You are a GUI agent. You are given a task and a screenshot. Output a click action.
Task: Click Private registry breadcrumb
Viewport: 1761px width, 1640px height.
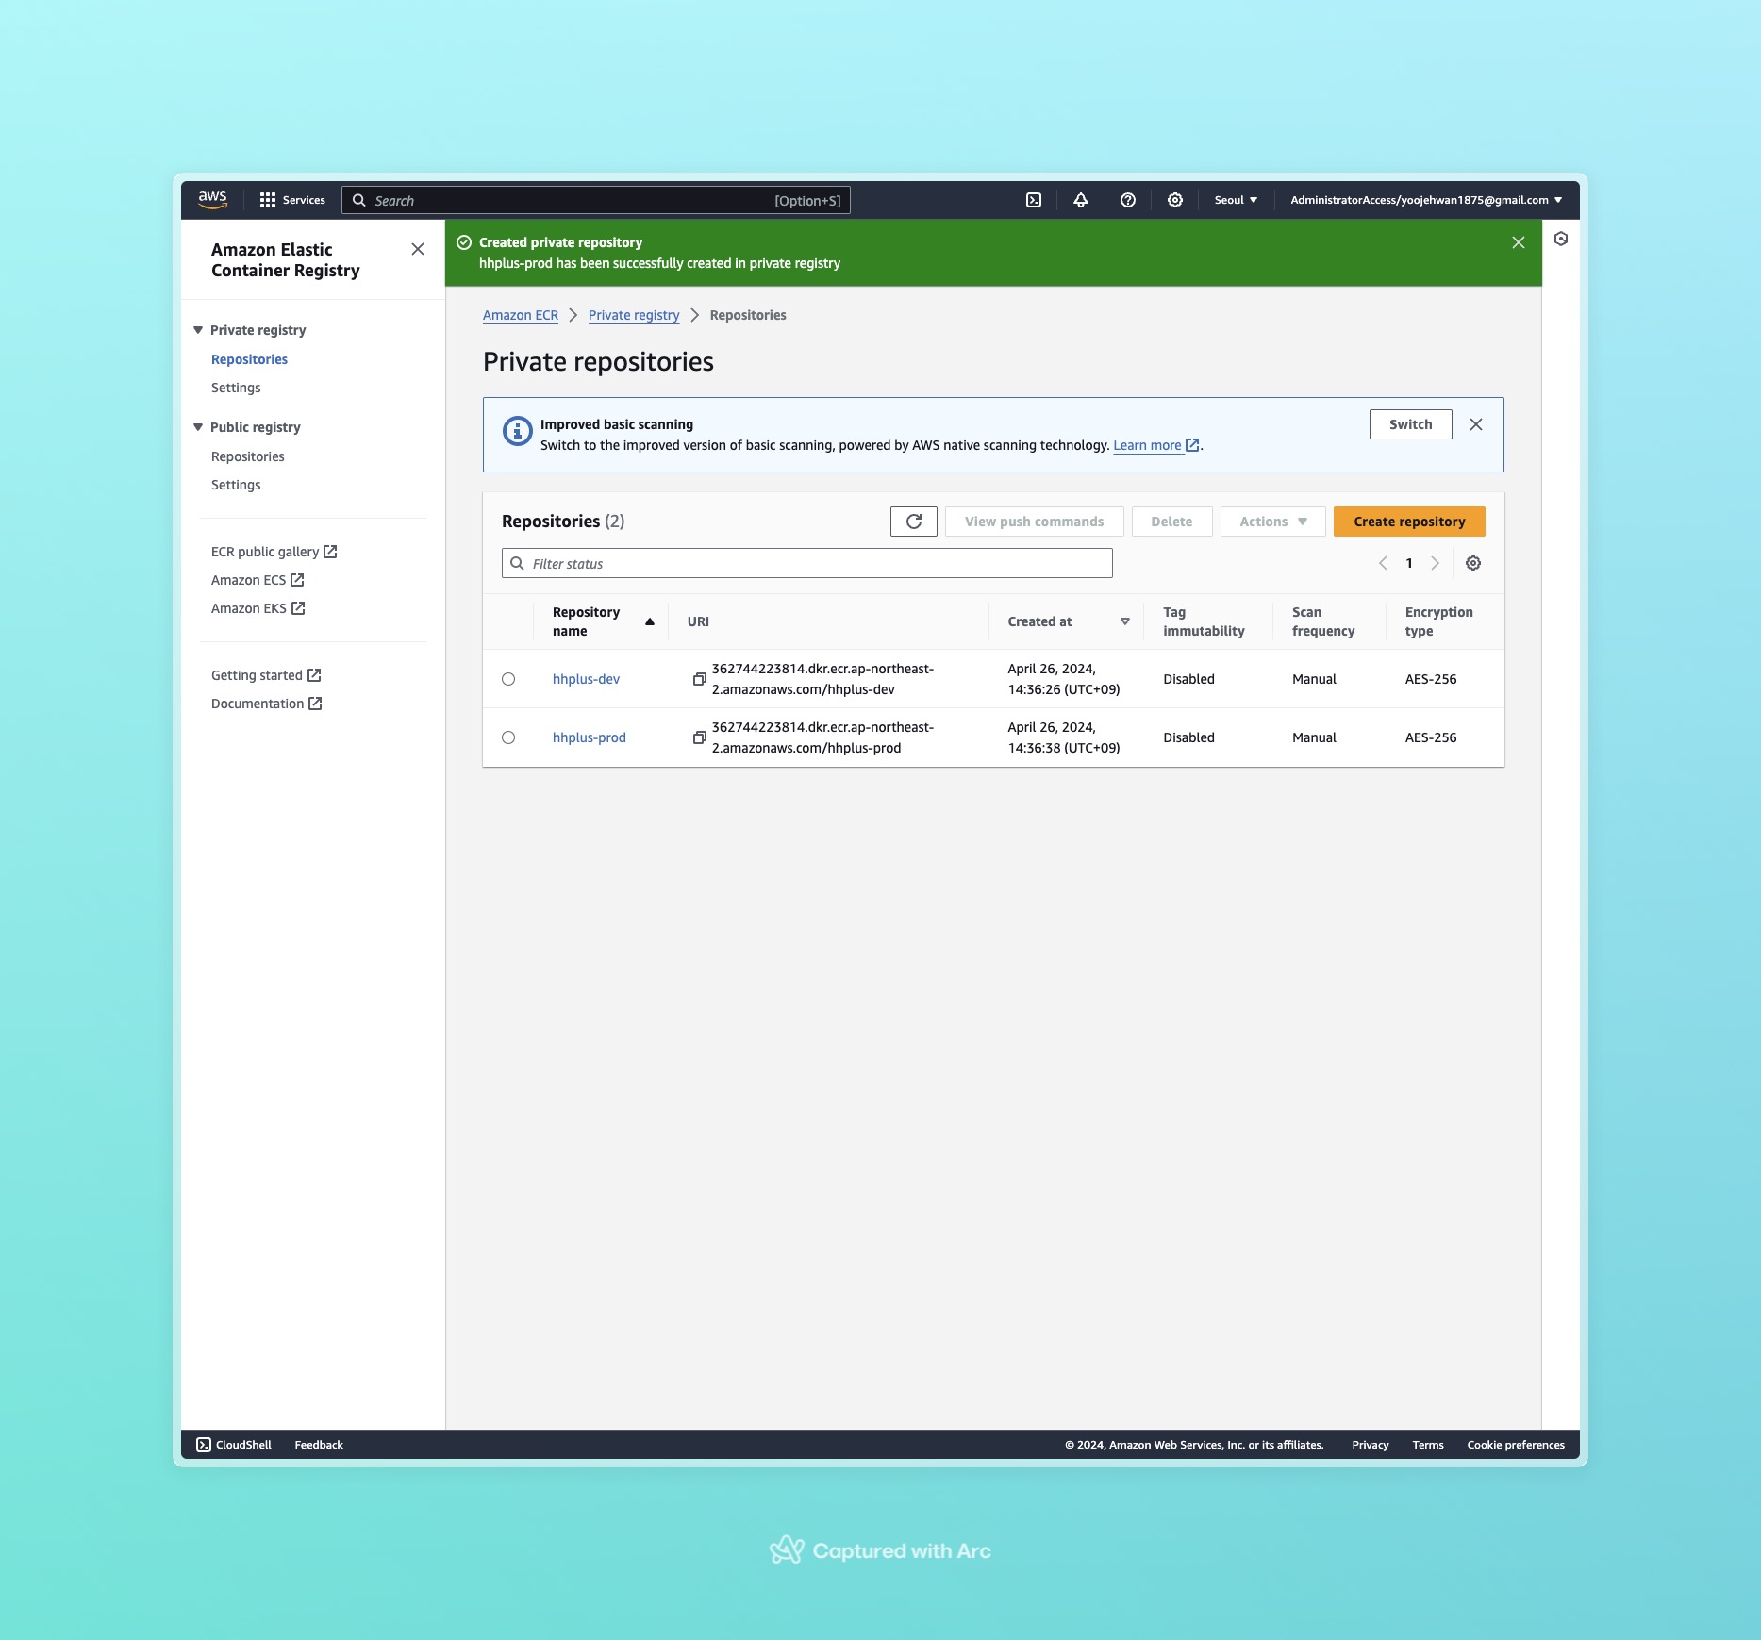(634, 315)
